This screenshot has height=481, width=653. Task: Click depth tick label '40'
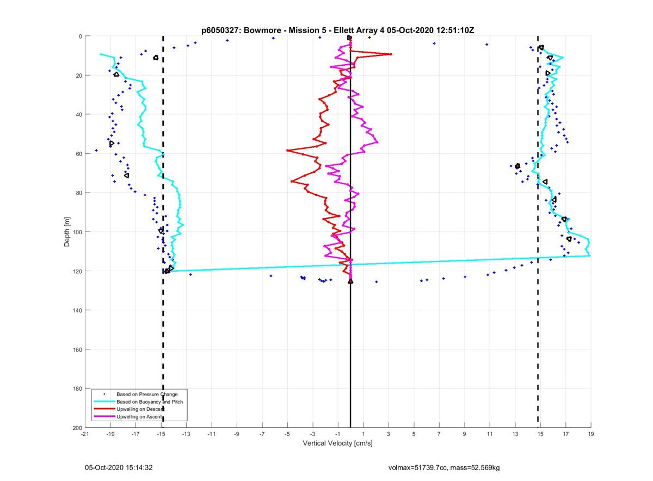point(79,115)
